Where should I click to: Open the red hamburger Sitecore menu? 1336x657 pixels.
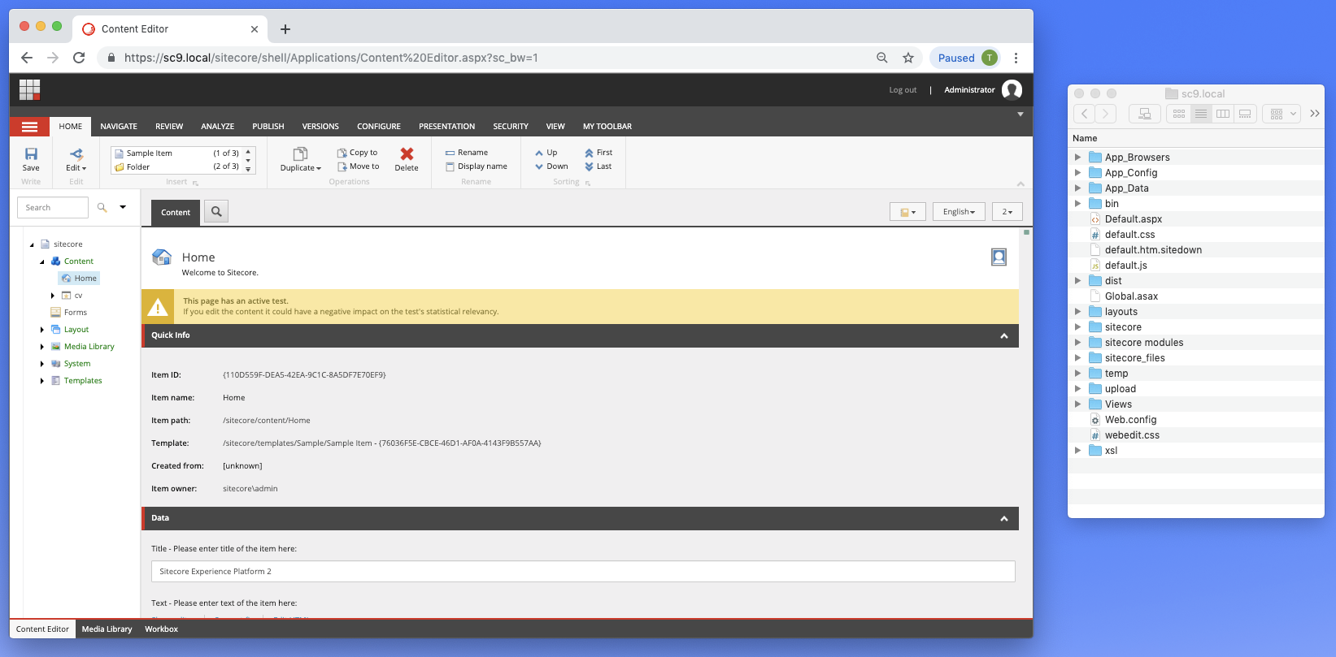(x=30, y=127)
